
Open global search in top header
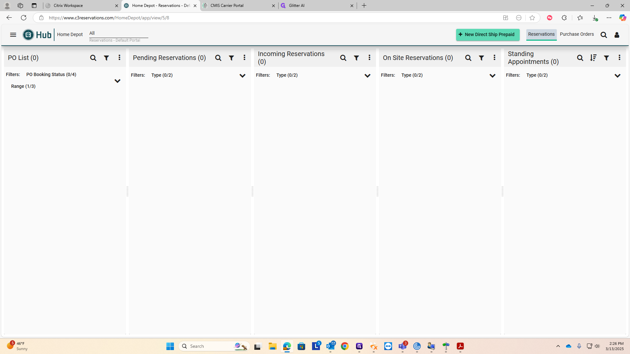point(604,35)
